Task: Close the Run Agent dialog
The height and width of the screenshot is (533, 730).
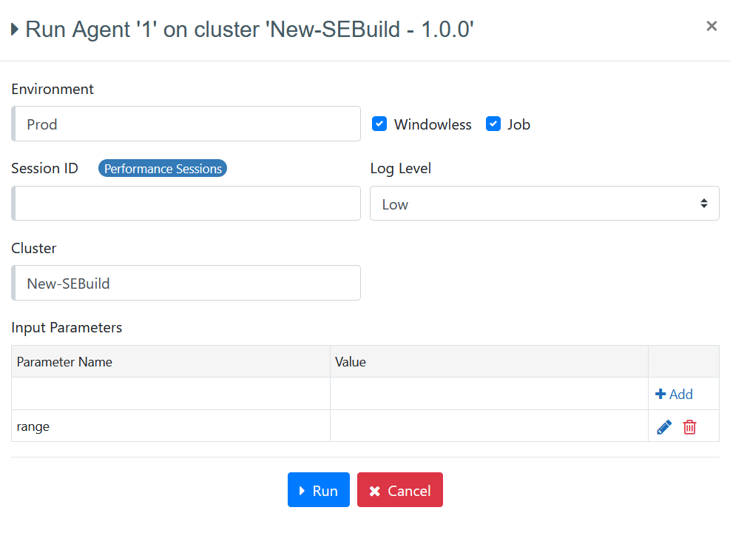Action: pos(712,27)
